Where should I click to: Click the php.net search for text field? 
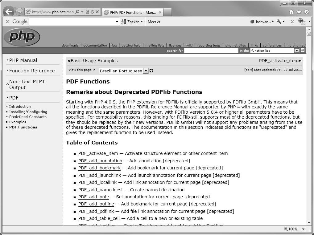click(x=211, y=51)
